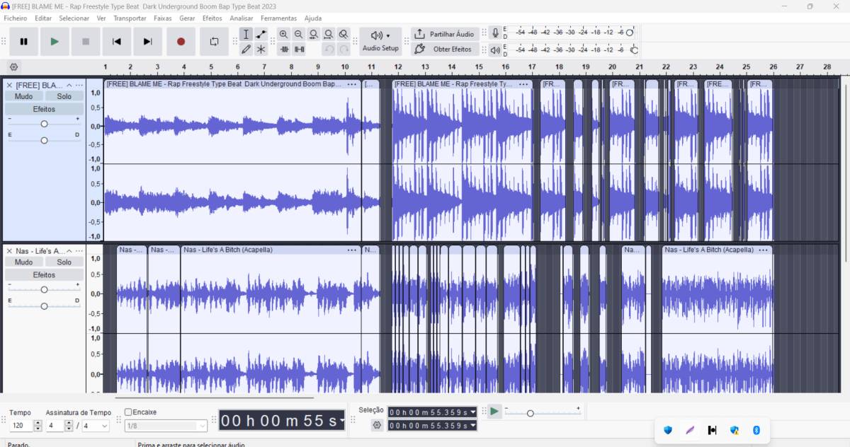Enable the Encaixe snap checkbox
Screen dimensions: 850x447
tap(128, 412)
